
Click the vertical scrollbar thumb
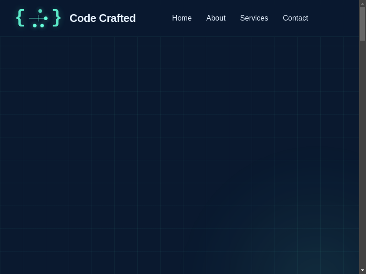pyautogui.click(x=362, y=23)
